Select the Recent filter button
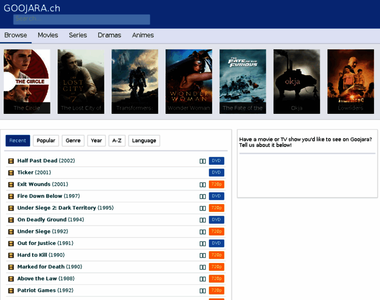 [17, 140]
